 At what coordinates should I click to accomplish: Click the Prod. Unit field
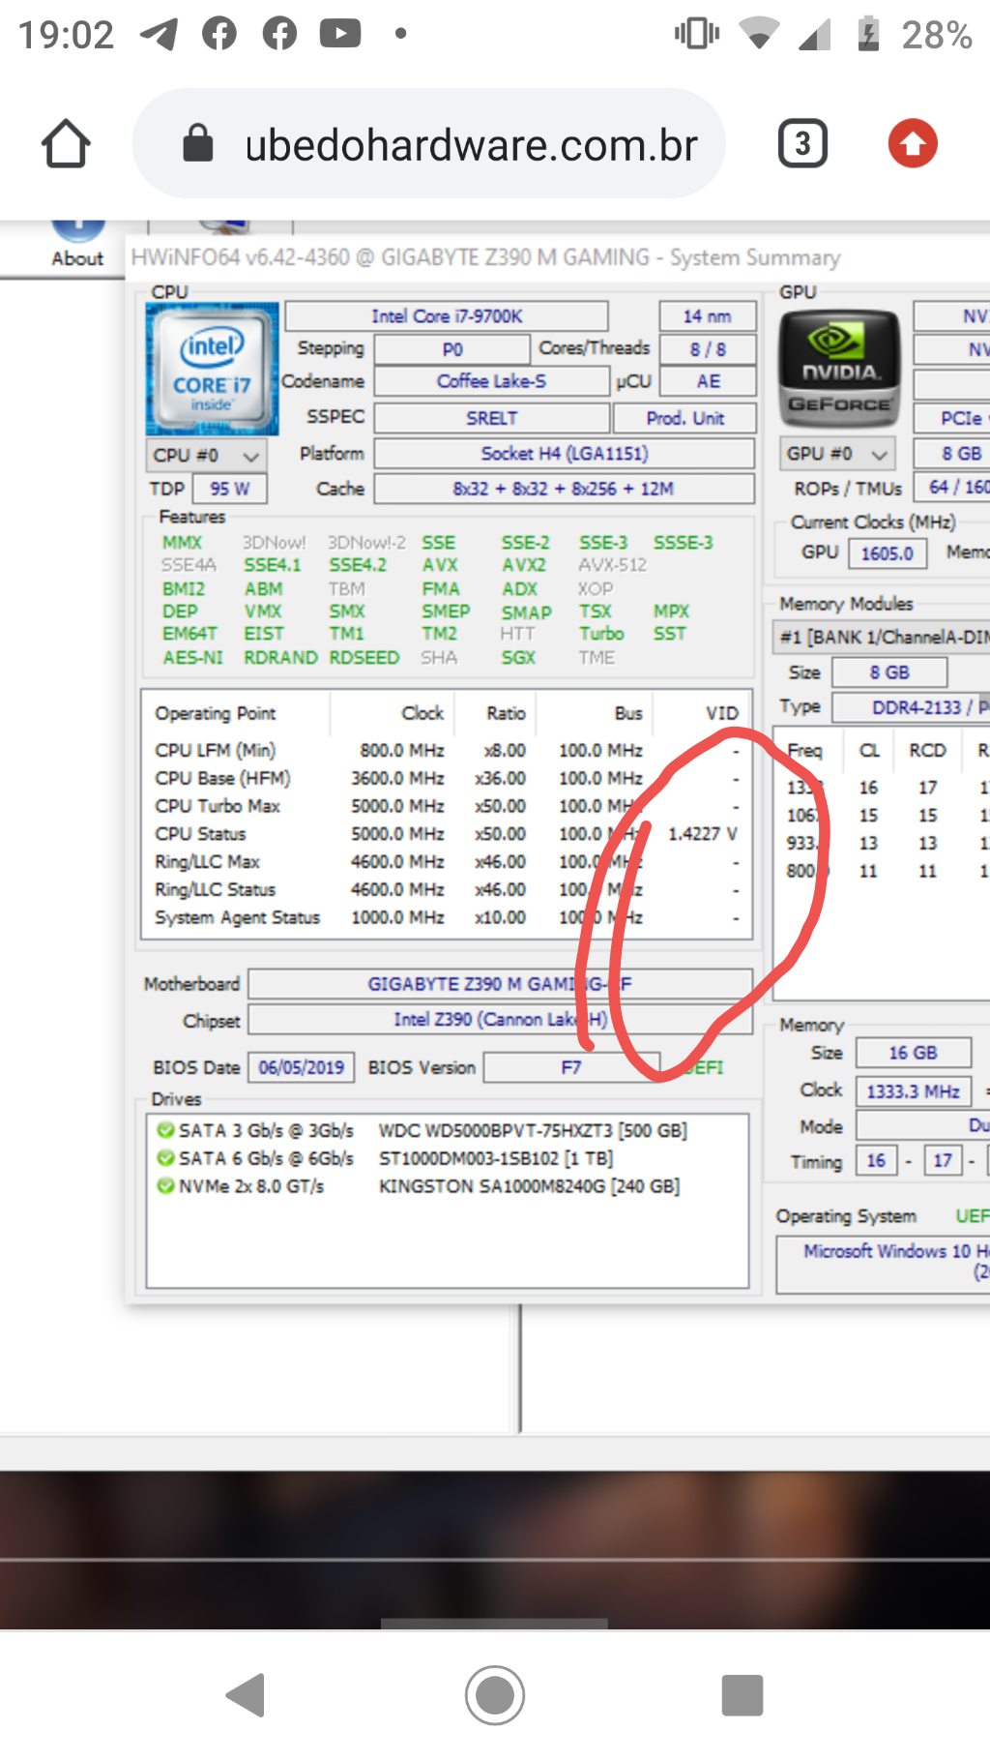[x=684, y=418]
